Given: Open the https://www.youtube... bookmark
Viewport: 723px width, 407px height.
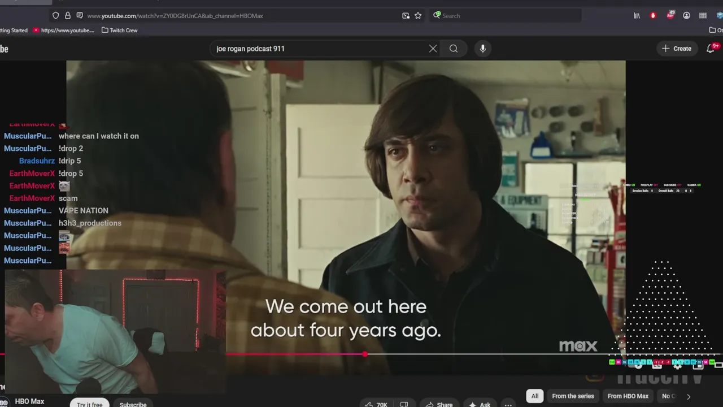Looking at the screenshot, I should tap(64, 31).
